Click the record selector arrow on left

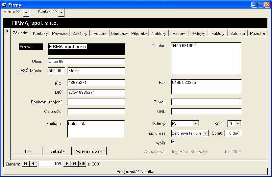(x=7, y=31)
